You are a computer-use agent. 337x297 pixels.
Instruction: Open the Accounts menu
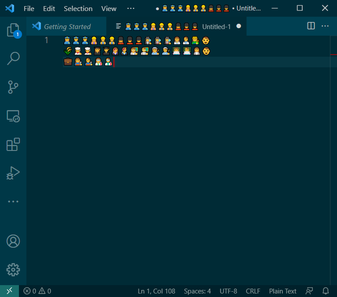click(x=13, y=241)
